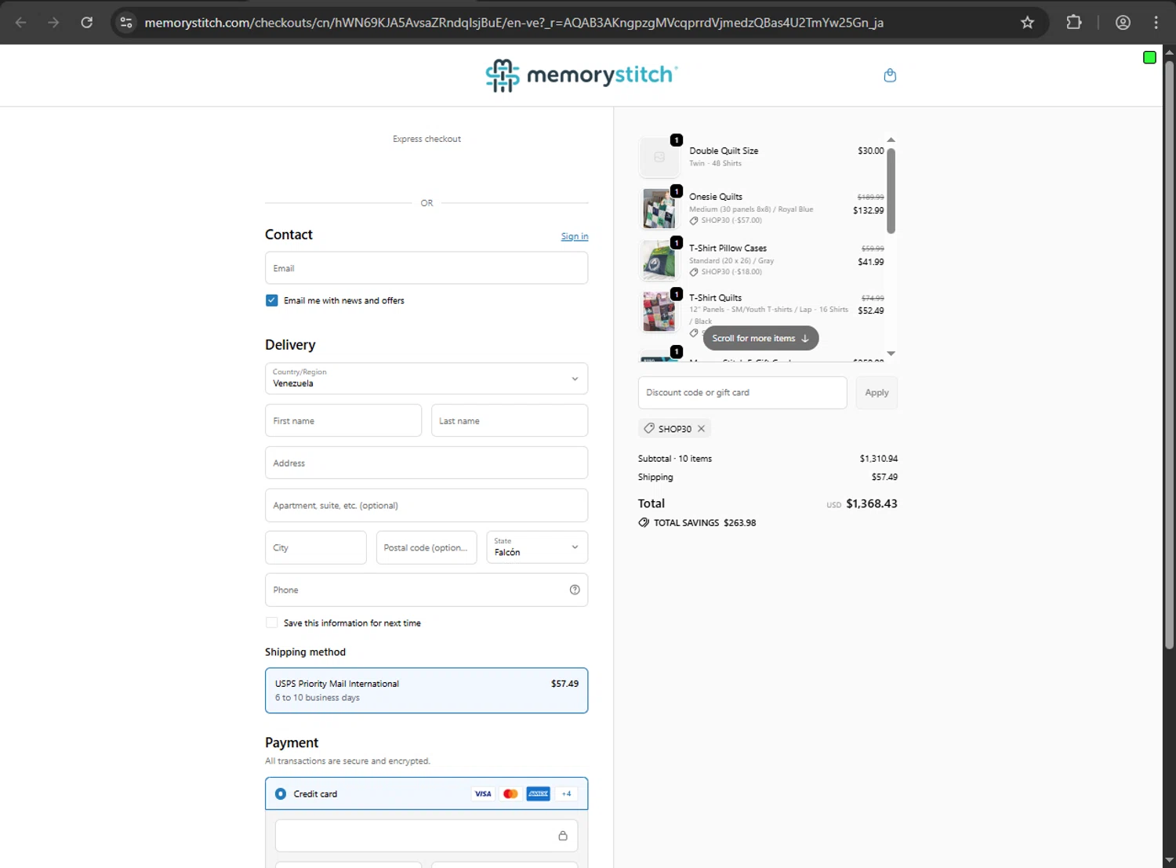This screenshot has height=868, width=1176.
Task: Click the page vertical scrollbar thumb
Action: [x=1169, y=354]
